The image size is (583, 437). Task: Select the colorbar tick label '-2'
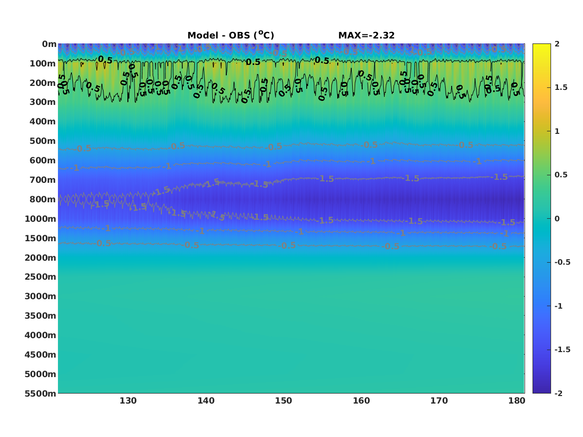(x=559, y=393)
